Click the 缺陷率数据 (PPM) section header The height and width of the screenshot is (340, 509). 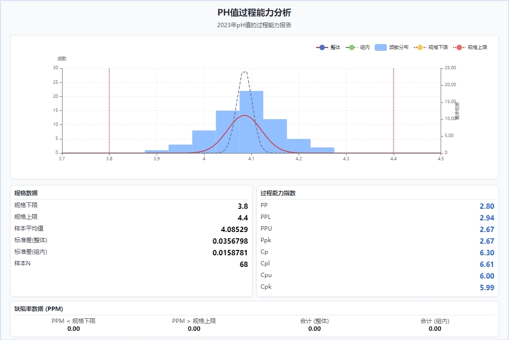click(x=39, y=309)
